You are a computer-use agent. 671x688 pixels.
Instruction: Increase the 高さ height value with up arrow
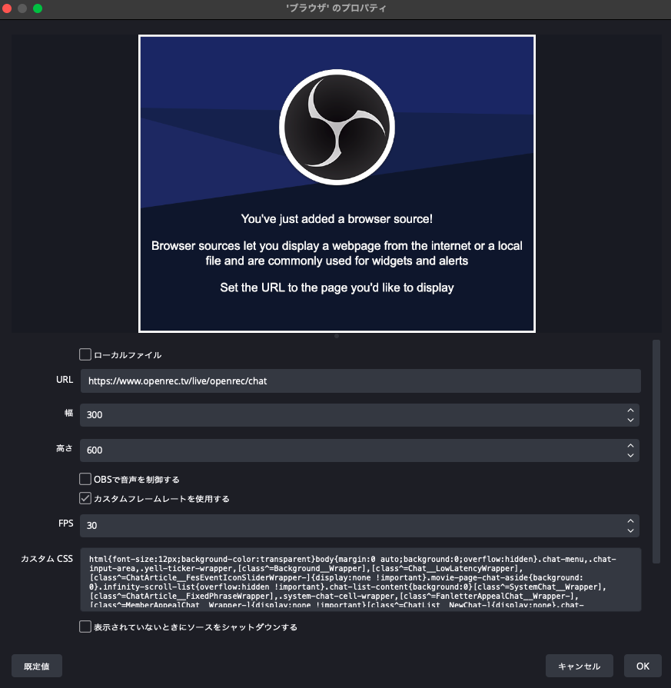(630, 445)
